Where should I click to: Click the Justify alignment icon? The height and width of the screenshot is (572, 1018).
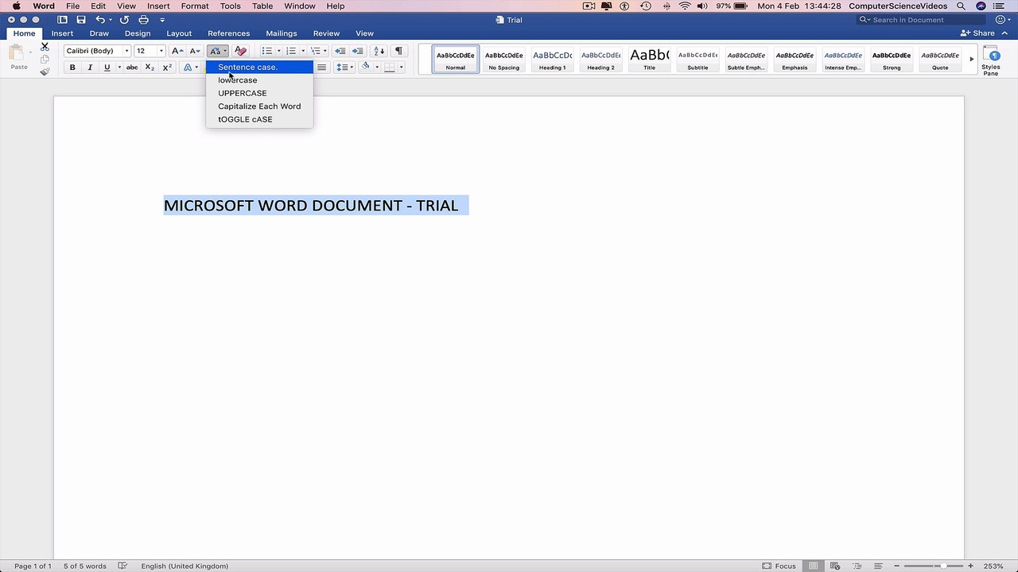click(321, 68)
